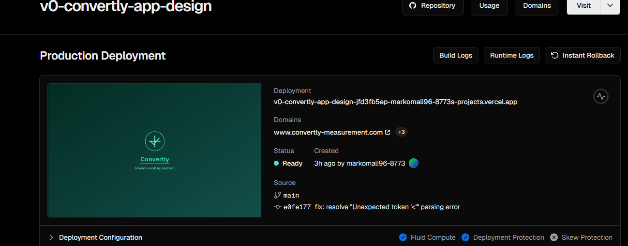Open www.convertly-measurement.com domain link

click(328, 132)
